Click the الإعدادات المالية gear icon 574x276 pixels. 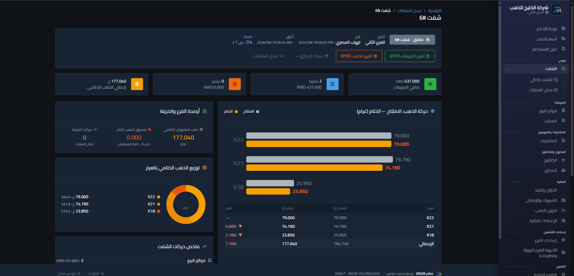563,221
